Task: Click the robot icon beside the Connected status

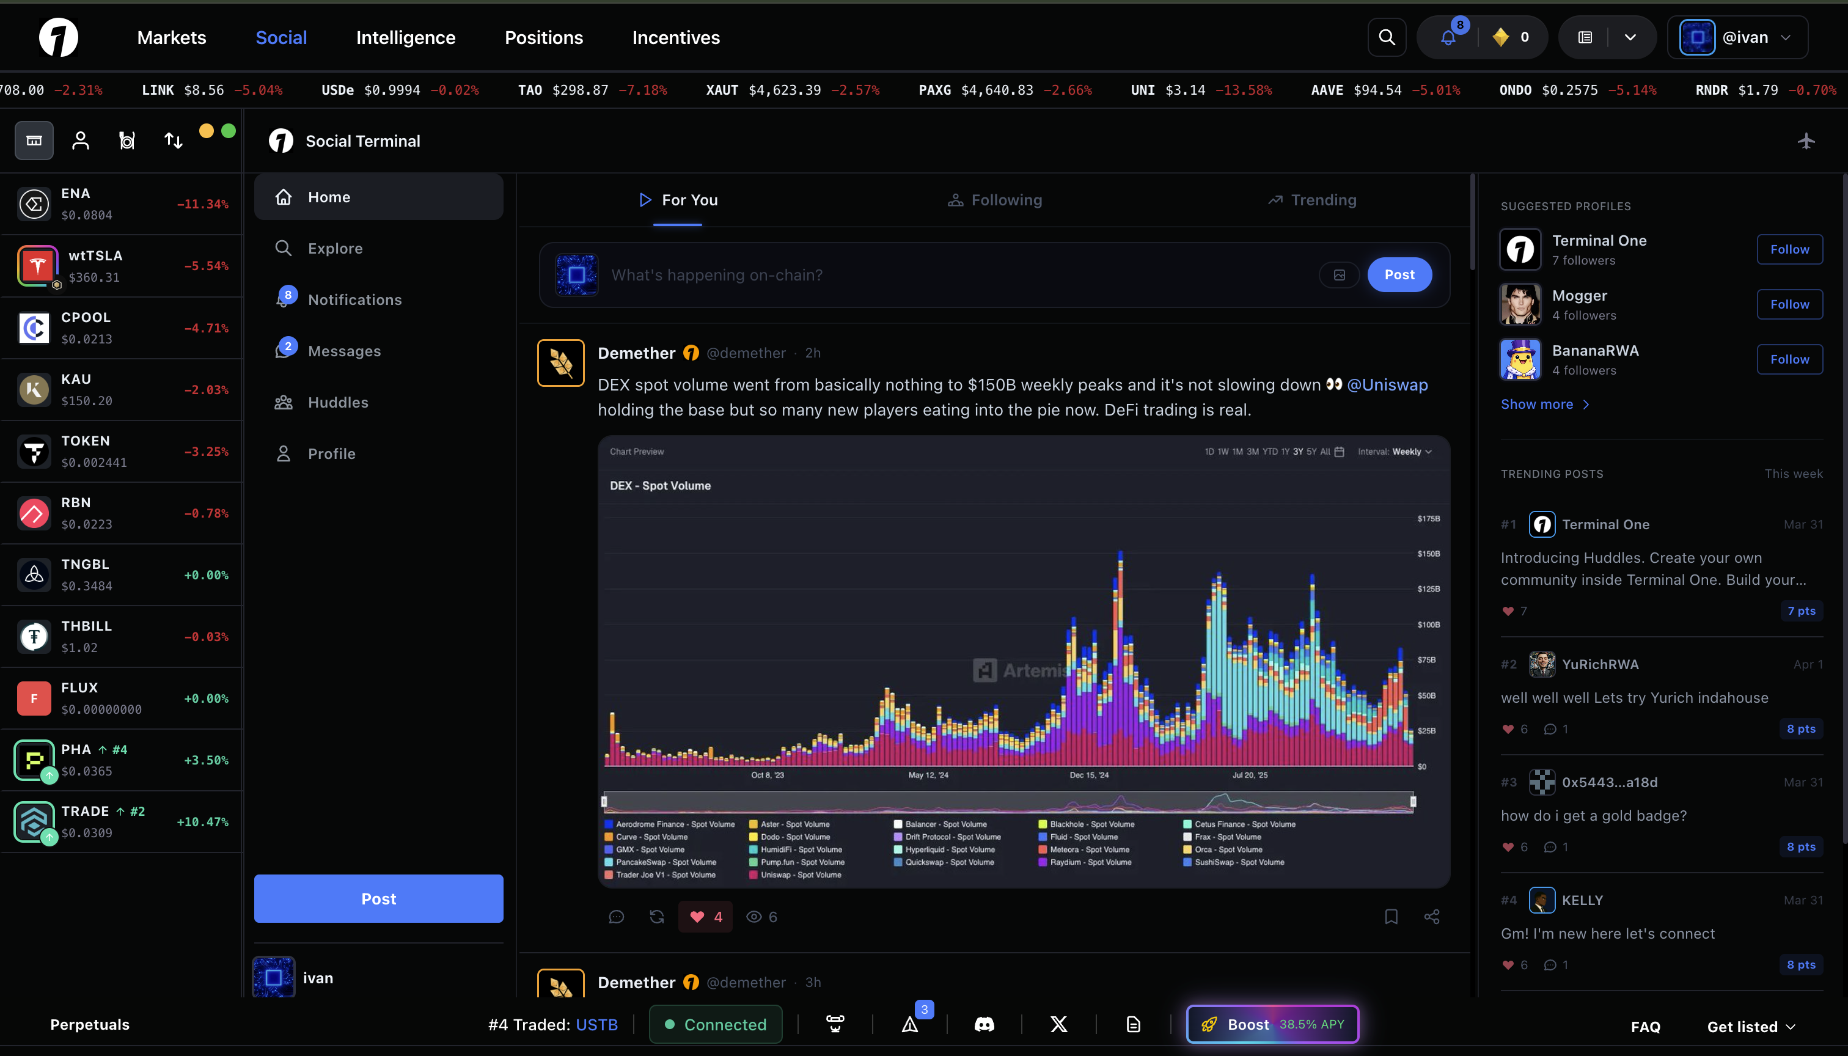Action: click(x=835, y=1024)
